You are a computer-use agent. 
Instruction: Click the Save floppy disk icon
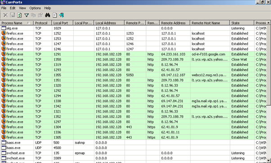(x=13, y=15)
